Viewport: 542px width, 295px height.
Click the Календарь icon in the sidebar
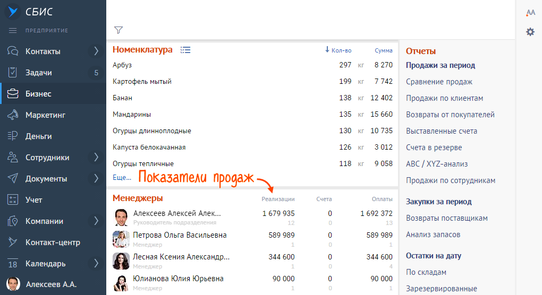13,264
